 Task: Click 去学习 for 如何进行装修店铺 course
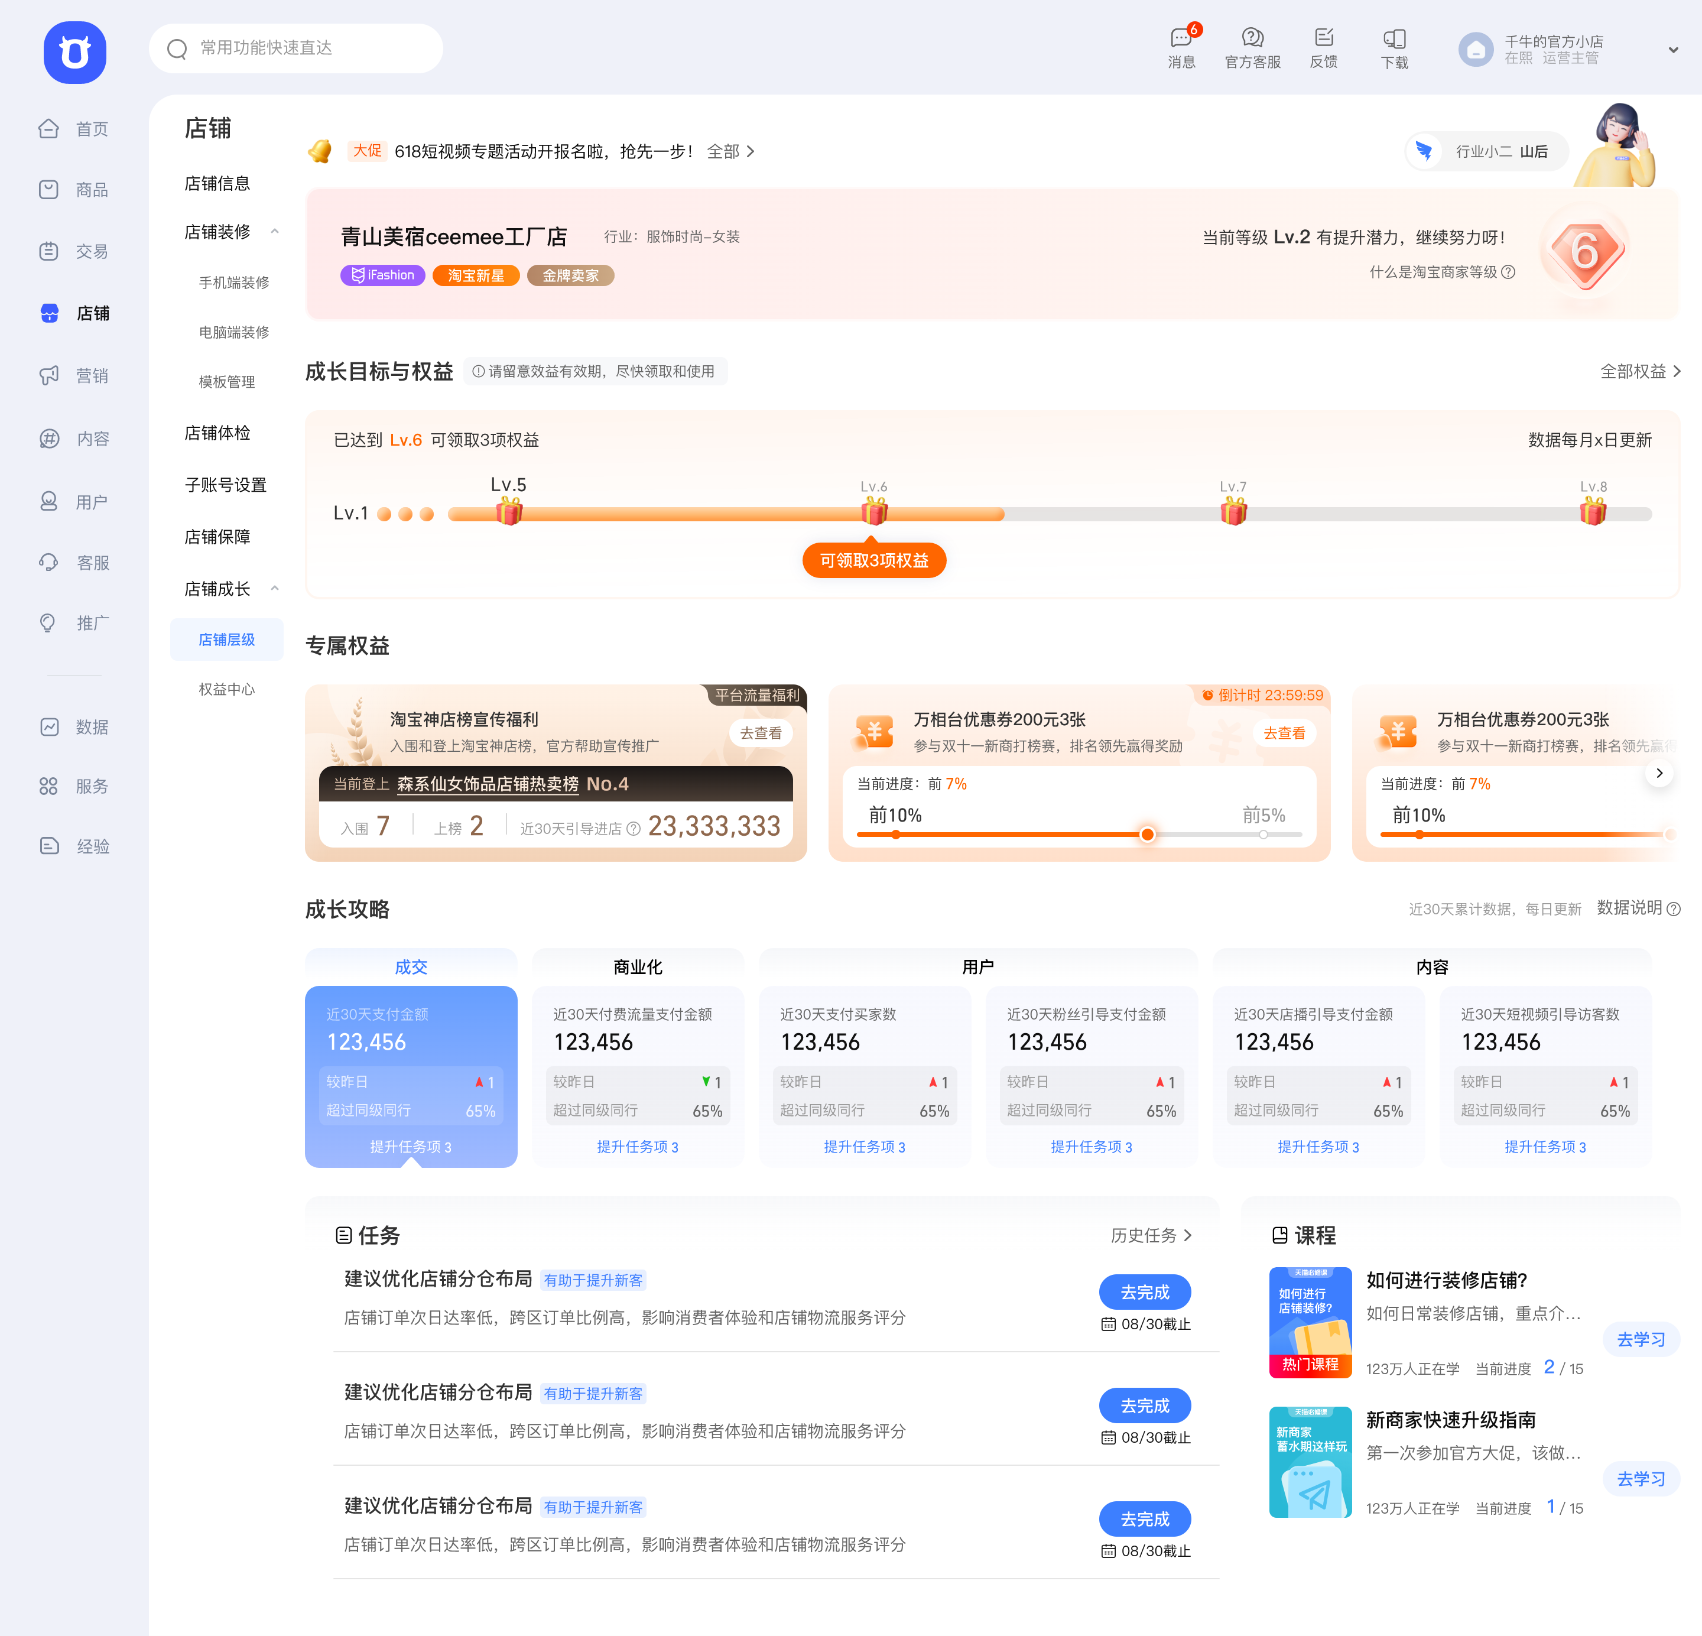pyautogui.click(x=1641, y=1339)
